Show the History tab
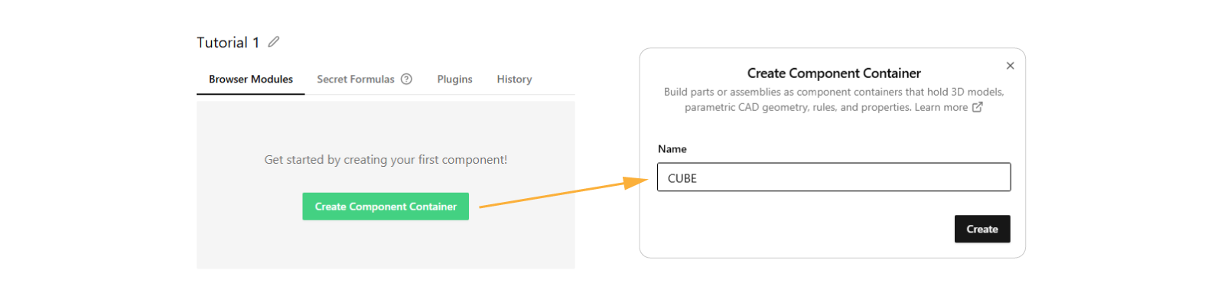The width and height of the screenshot is (1224, 306). click(x=514, y=80)
